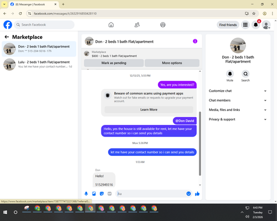Open Don 2 beds conversation in list

coord(39,49)
